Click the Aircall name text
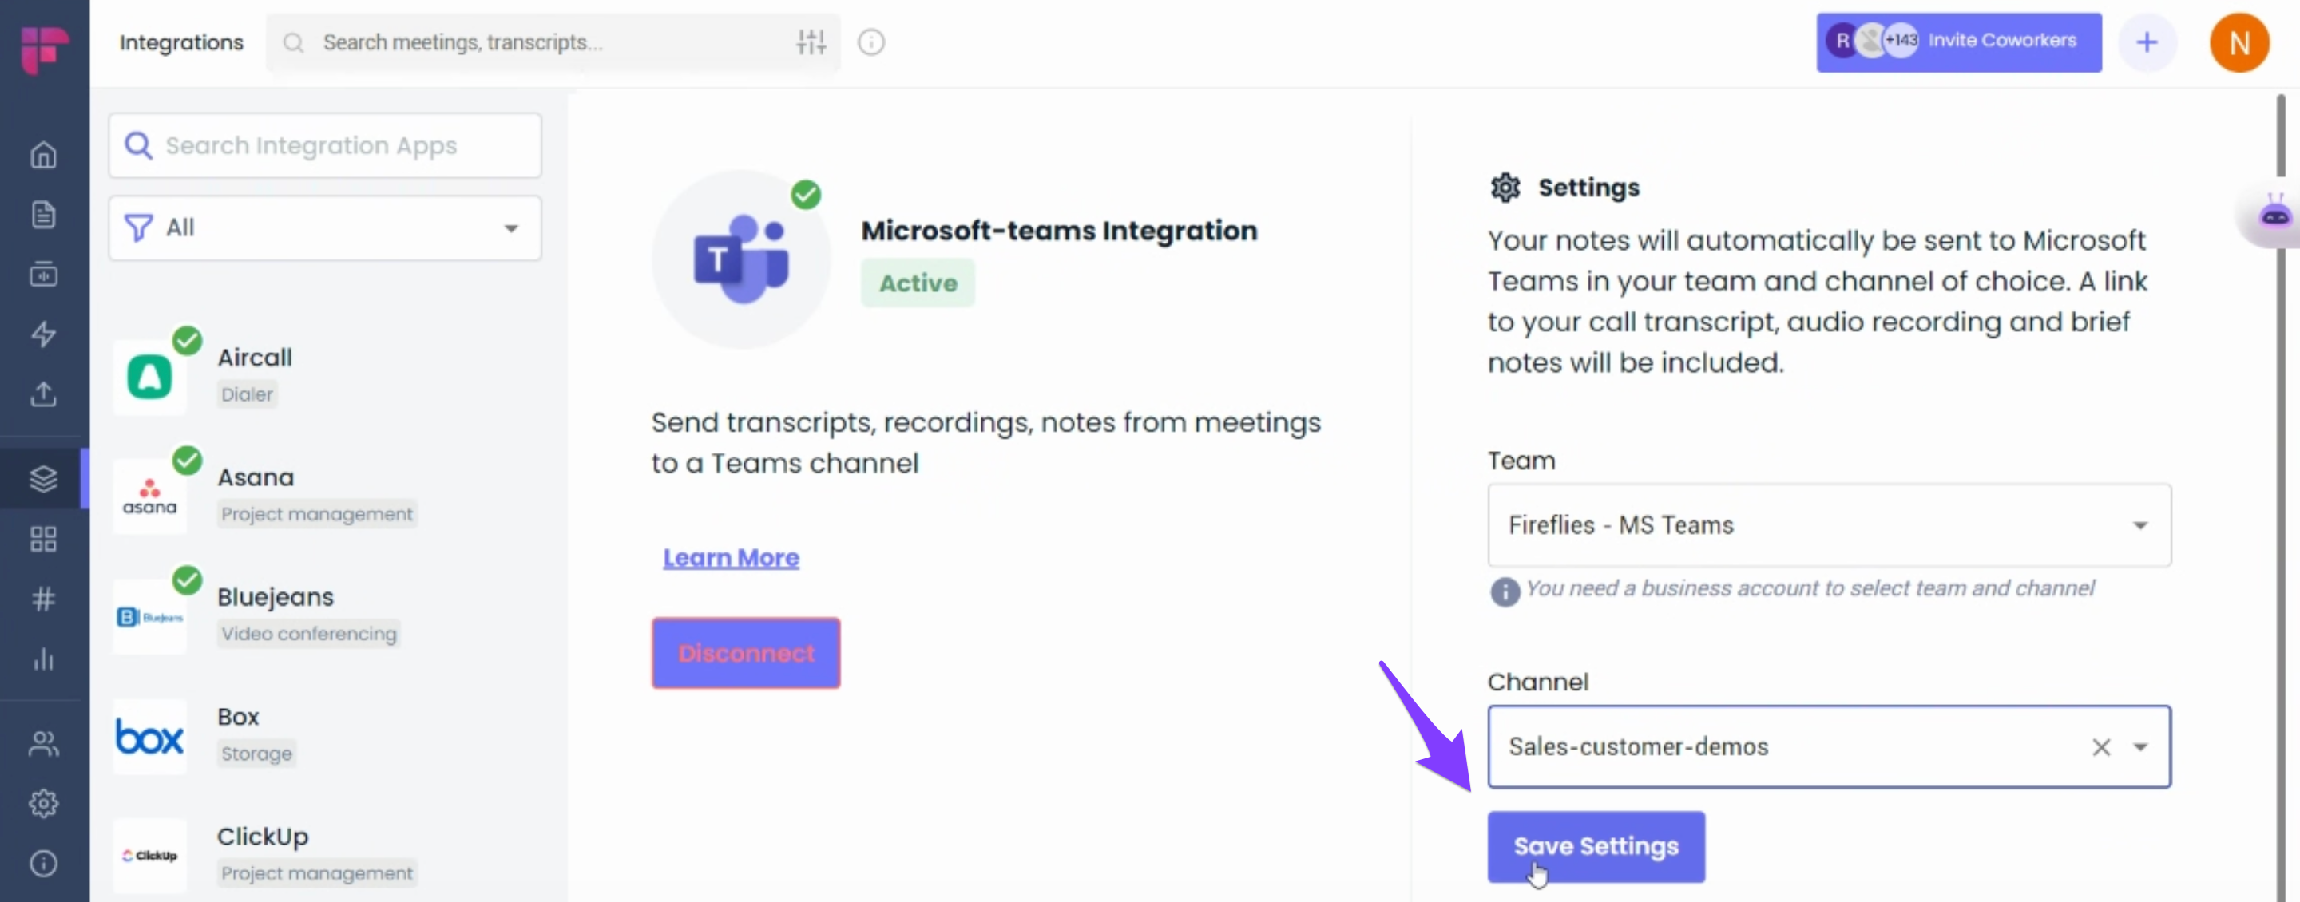 point(255,358)
